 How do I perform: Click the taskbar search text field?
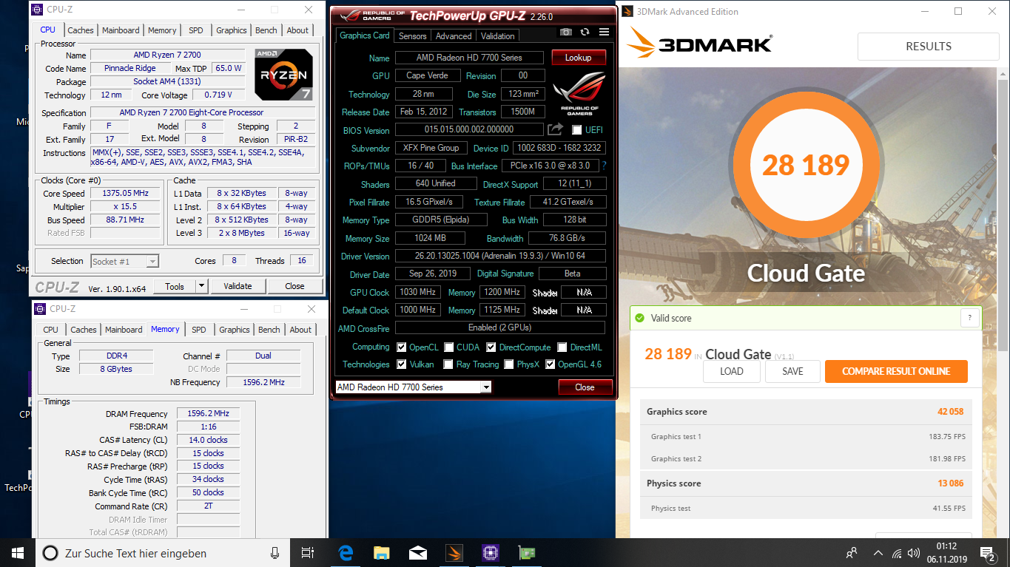click(161, 553)
